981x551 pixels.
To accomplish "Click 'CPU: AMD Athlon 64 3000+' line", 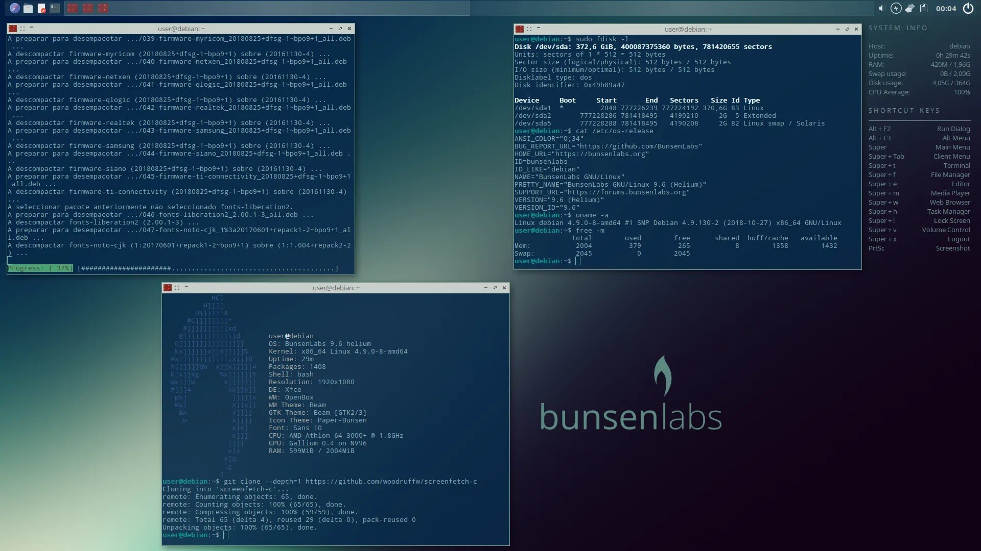I will 336,436.
